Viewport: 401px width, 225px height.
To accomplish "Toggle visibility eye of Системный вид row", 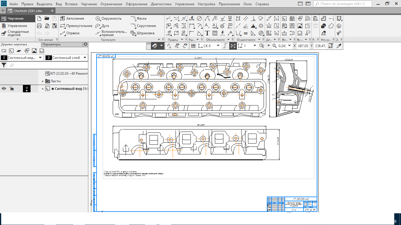I will [4, 88].
